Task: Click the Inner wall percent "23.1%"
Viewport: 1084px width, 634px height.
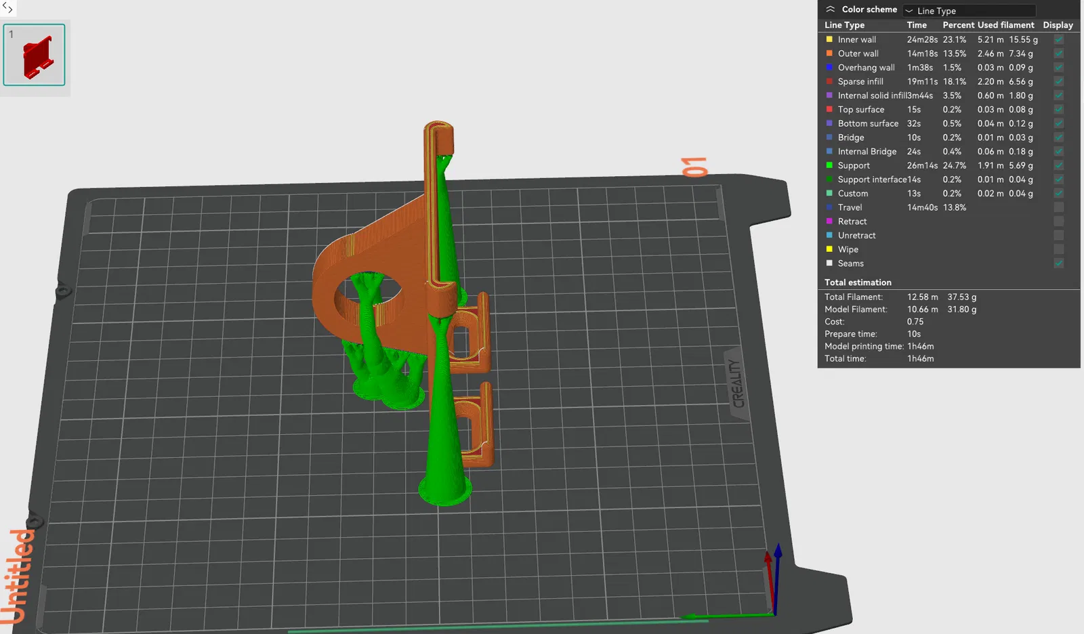Action: point(955,40)
